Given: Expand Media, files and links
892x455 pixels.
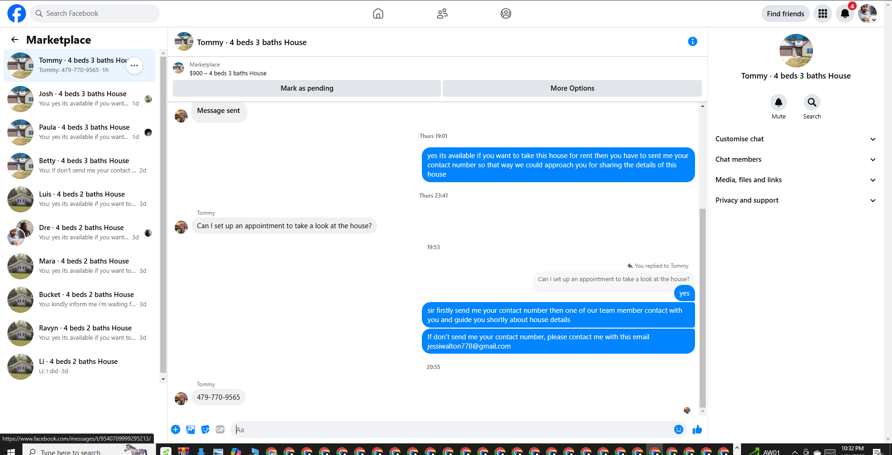Looking at the screenshot, I should [796, 180].
